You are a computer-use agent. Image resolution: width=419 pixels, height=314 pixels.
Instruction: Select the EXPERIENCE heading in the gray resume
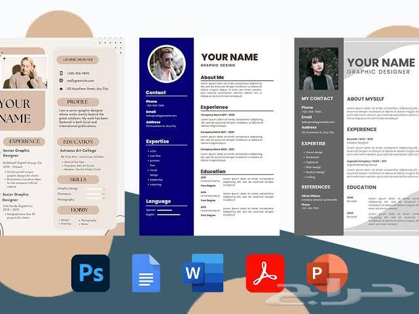(x=362, y=130)
